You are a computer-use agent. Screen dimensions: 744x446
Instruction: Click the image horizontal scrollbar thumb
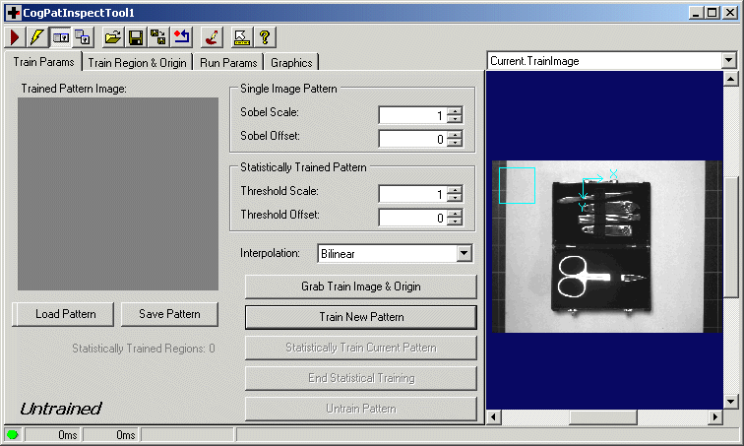602,417
